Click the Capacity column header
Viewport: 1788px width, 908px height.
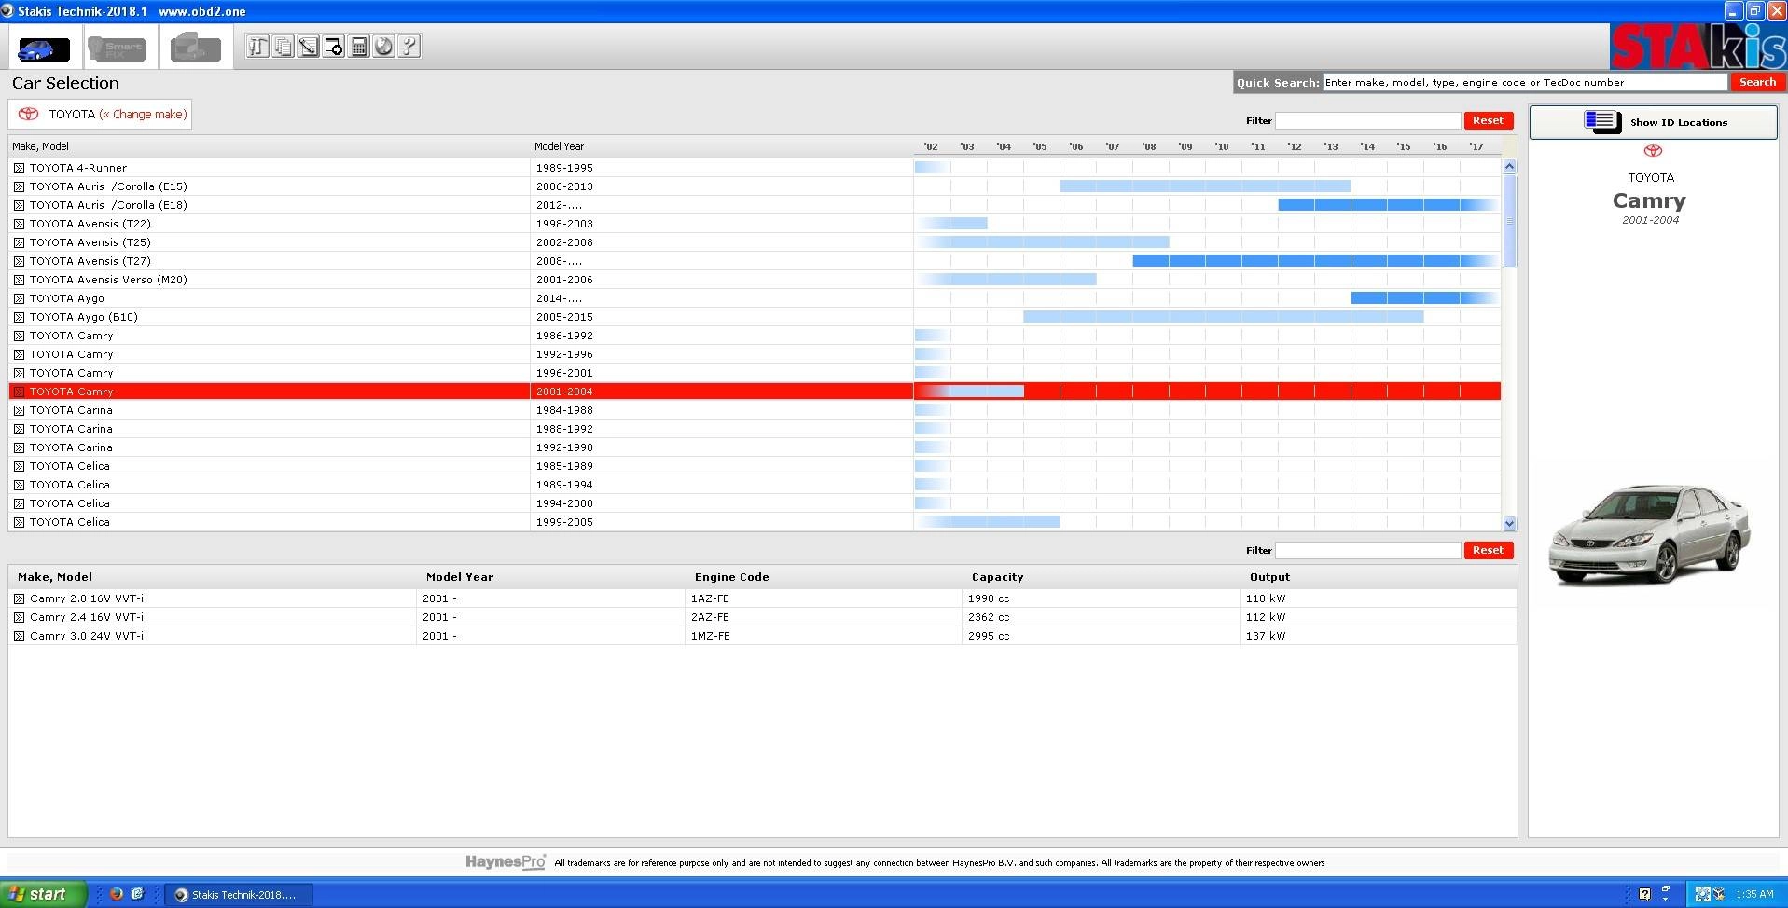pos(997,577)
